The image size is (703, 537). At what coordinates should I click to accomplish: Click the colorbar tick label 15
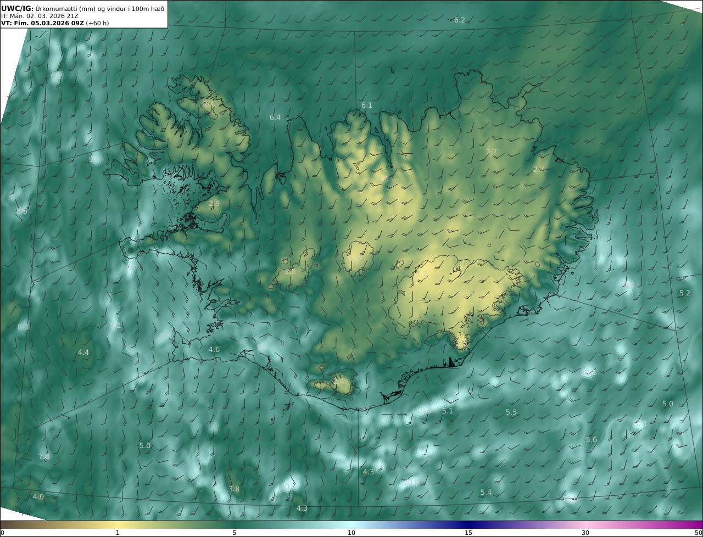[x=468, y=533]
